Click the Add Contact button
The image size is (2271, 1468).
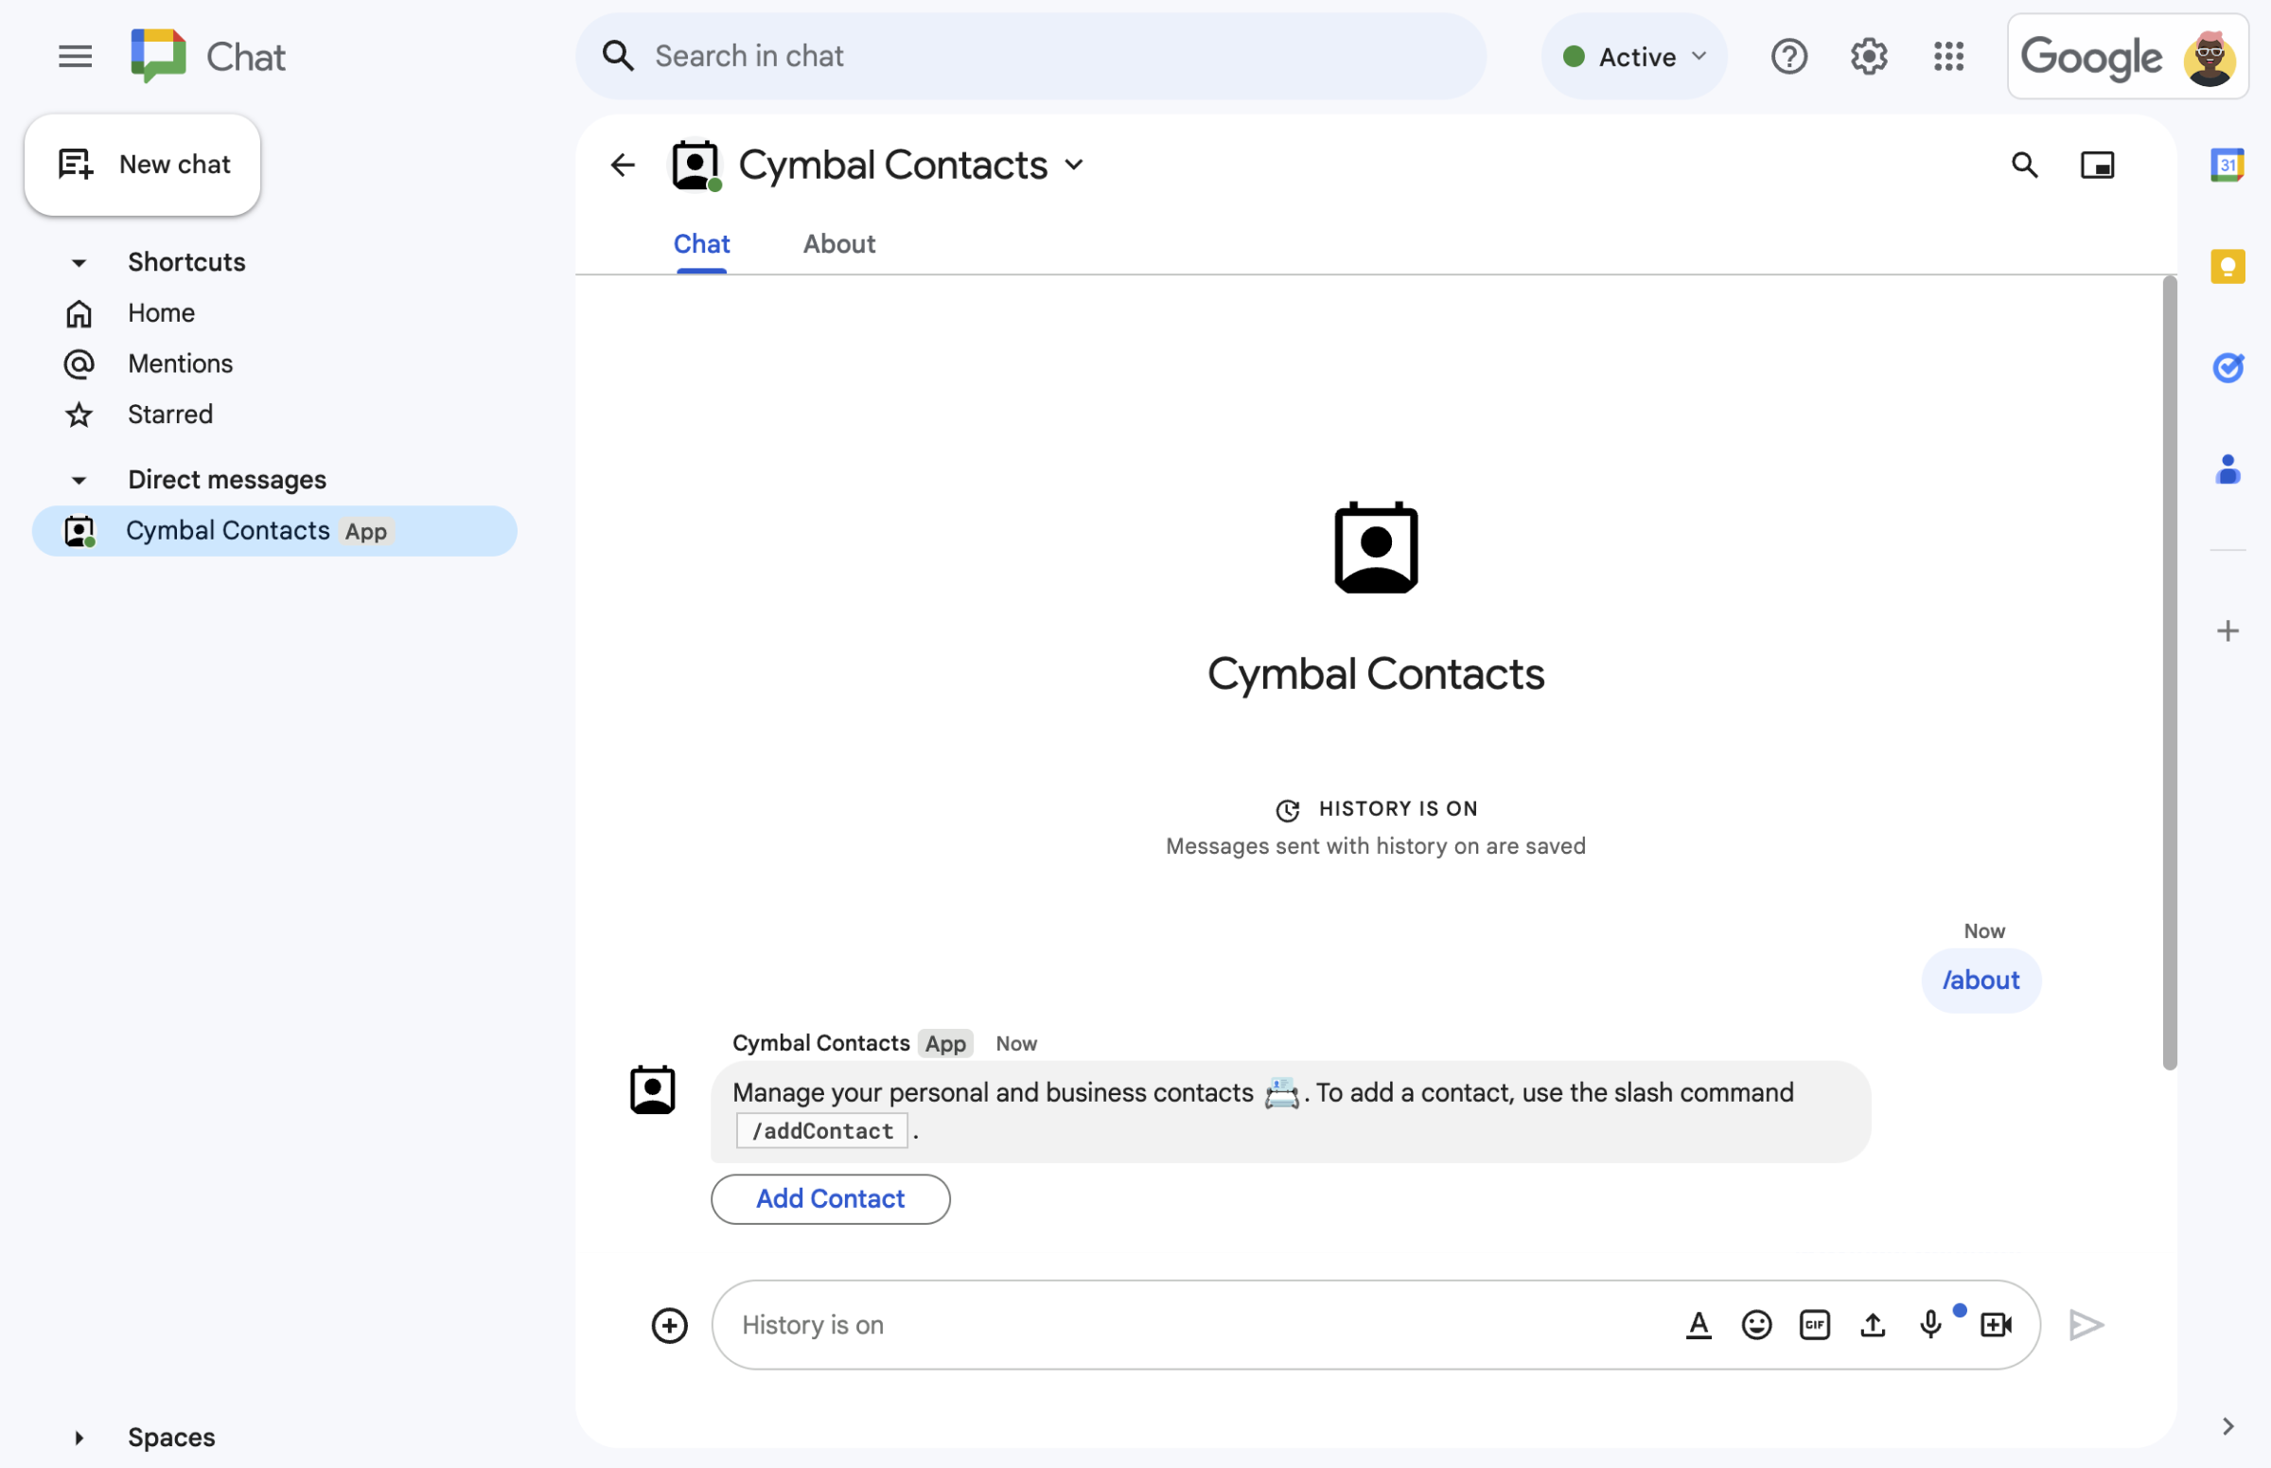(831, 1198)
